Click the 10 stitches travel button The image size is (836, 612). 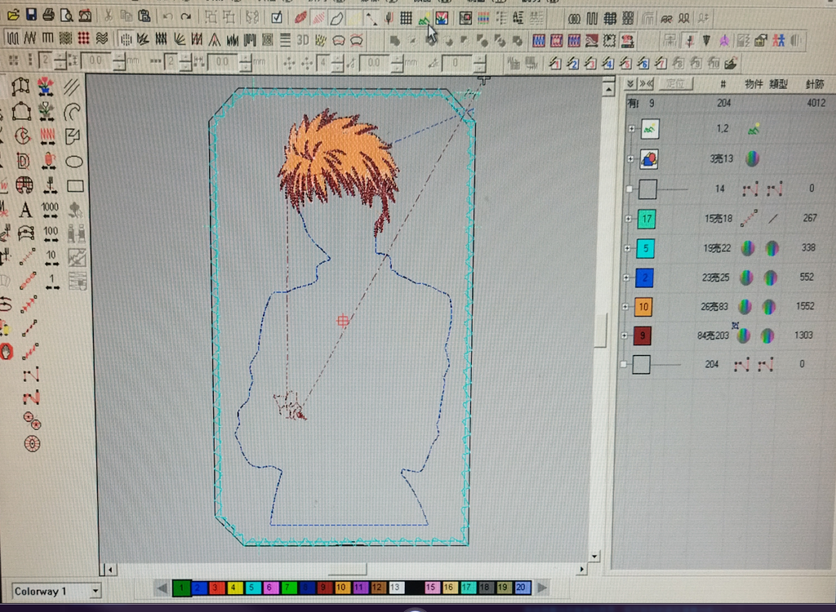[51, 258]
